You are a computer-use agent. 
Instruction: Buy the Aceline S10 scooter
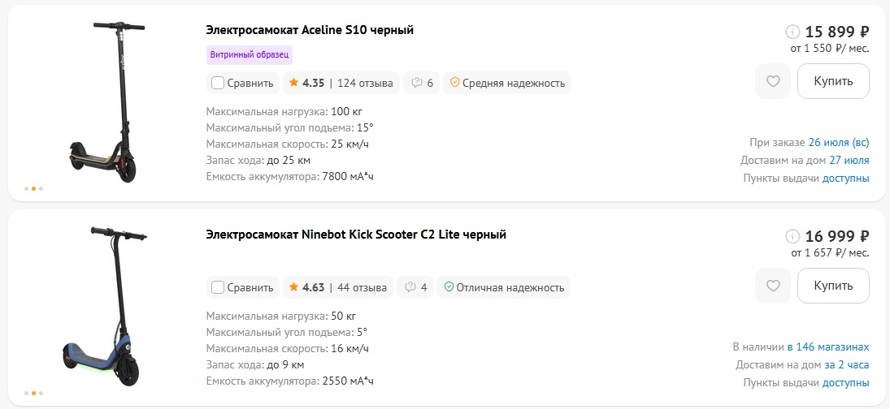coord(832,81)
